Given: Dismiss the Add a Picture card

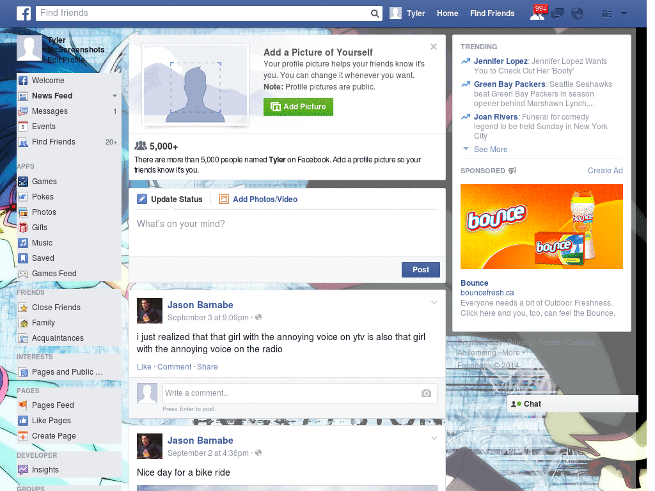Looking at the screenshot, I should (x=434, y=47).
